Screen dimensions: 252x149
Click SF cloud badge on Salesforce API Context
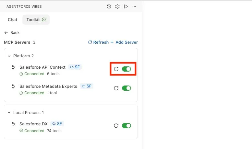pos(75,67)
